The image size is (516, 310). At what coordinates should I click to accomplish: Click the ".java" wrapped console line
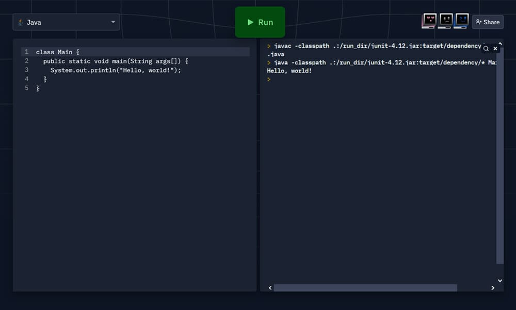276,54
